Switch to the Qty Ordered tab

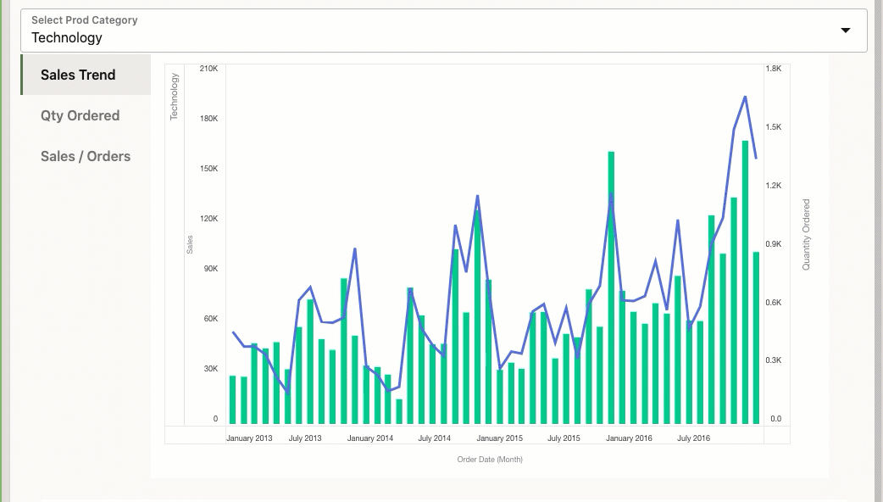pyautogui.click(x=86, y=115)
